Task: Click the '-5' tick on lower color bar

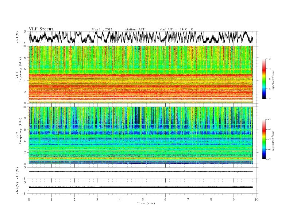Action: 269,139
